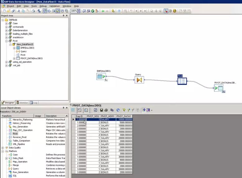242x178 pixels.
Task: Click the Copy cell icon in data viewer
Action: (112, 110)
